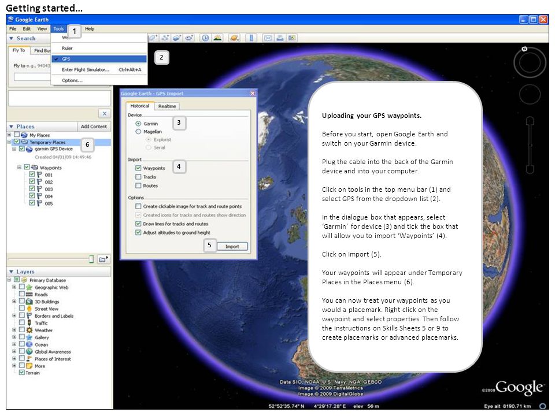Expand the Borders and Labels layer node
Image resolution: width=555 pixels, height=416 pixels.
tap(14, 315)
